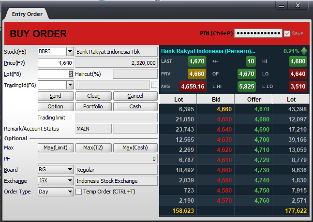Click the MAIN account status field

[x=93, y=129]
